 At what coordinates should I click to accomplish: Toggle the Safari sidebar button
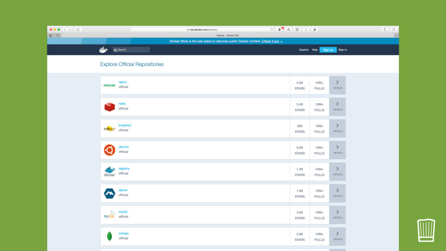pos(78,30)
